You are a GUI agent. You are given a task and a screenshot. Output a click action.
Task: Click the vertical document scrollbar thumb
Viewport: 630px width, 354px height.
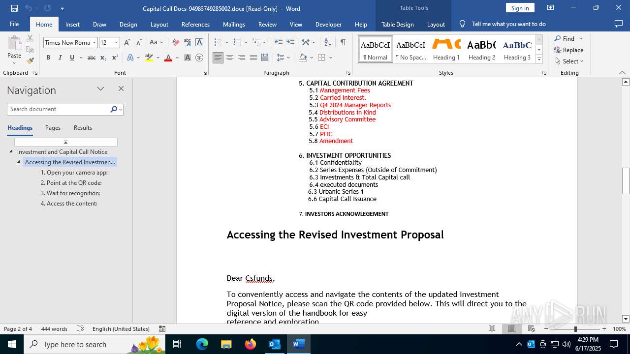point(626,181)
